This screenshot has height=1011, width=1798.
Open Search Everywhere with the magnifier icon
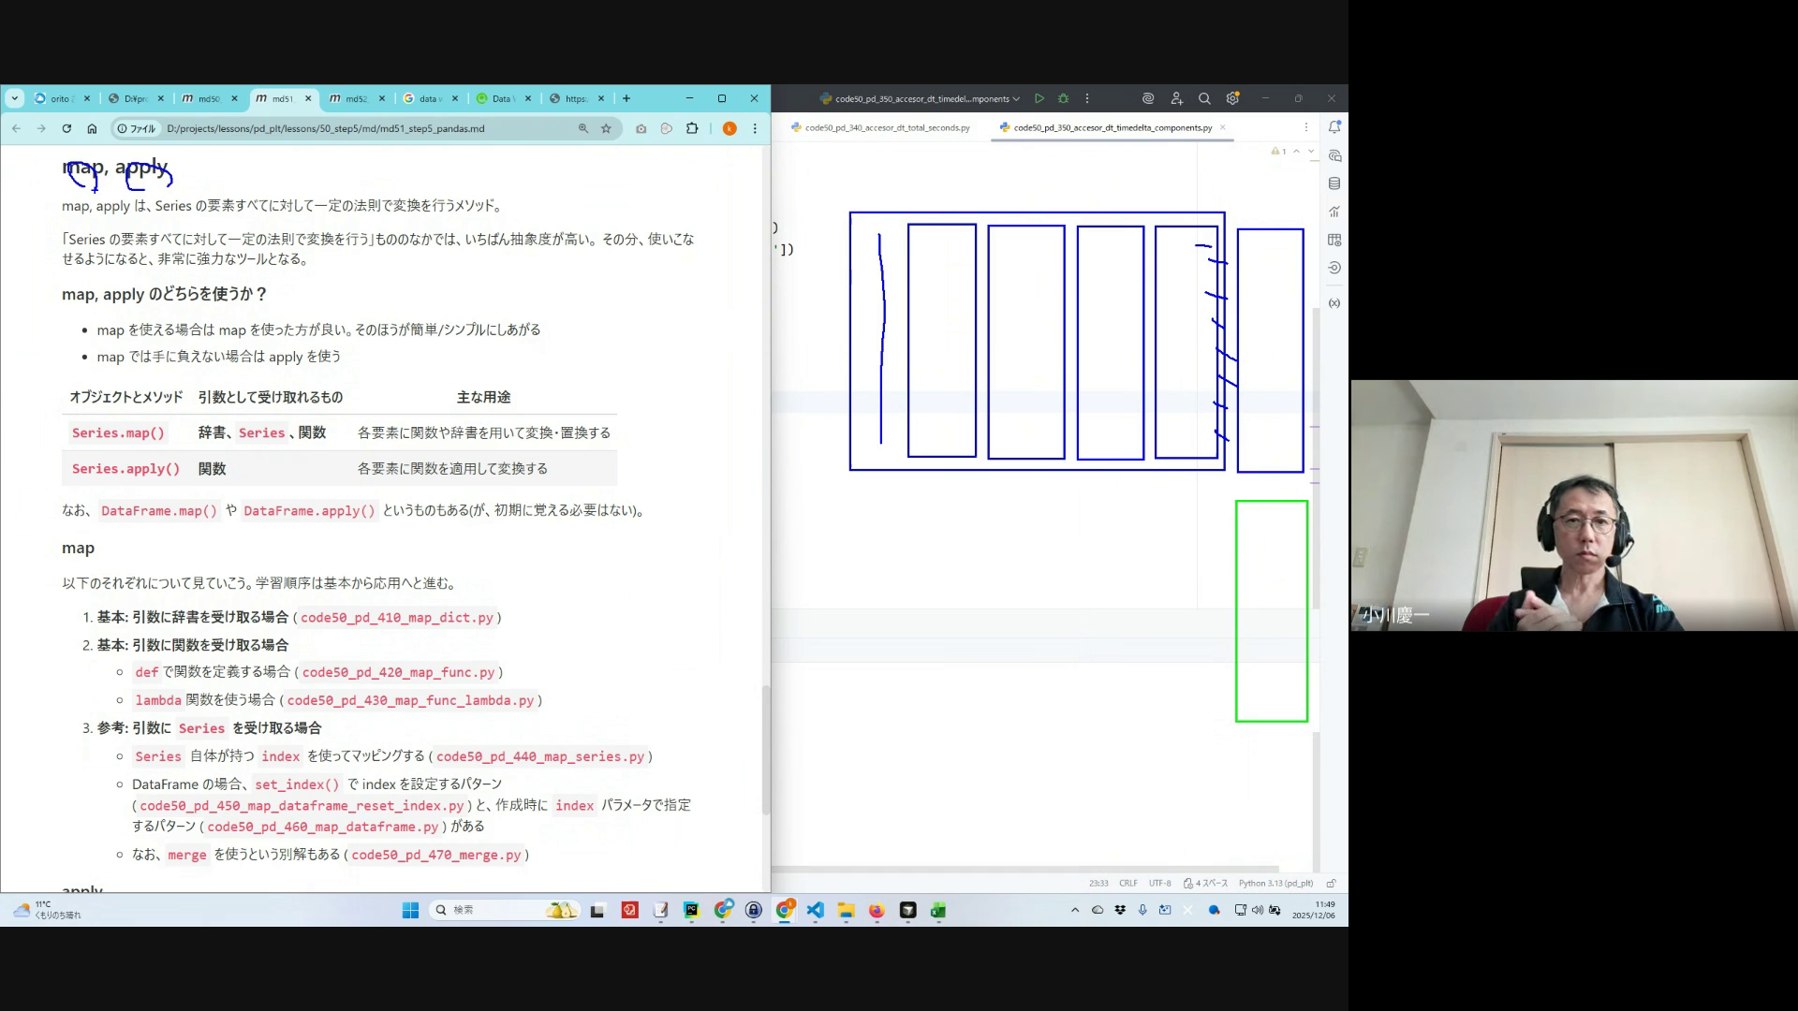(x=1204, y=98)
